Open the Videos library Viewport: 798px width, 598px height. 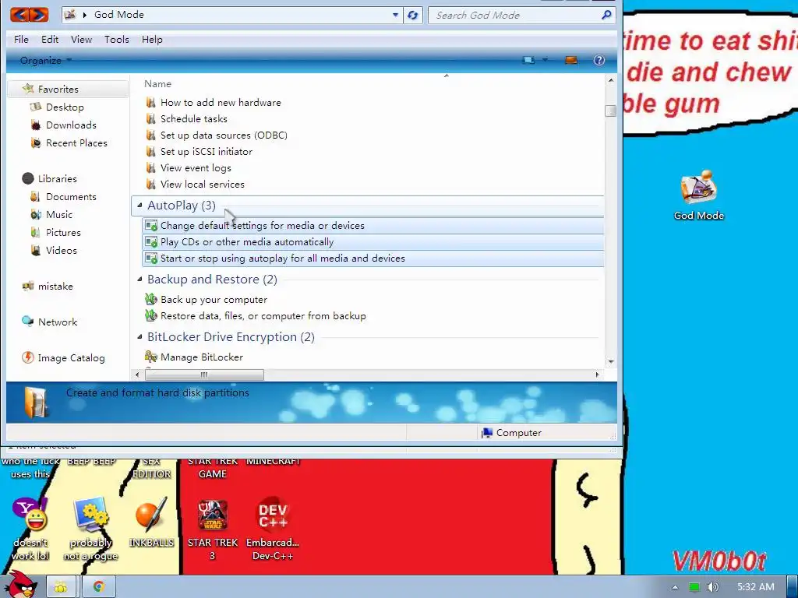tap(61, 250)
